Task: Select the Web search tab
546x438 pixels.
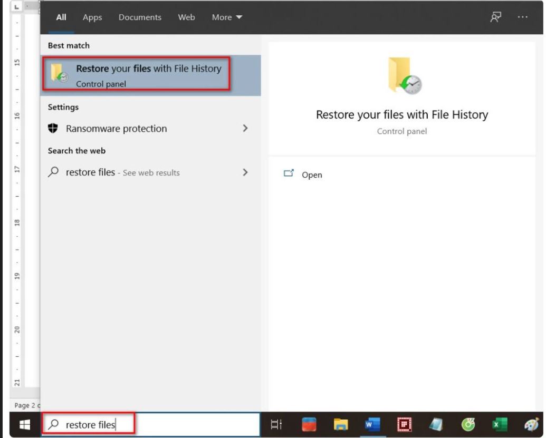Action: 186,17
